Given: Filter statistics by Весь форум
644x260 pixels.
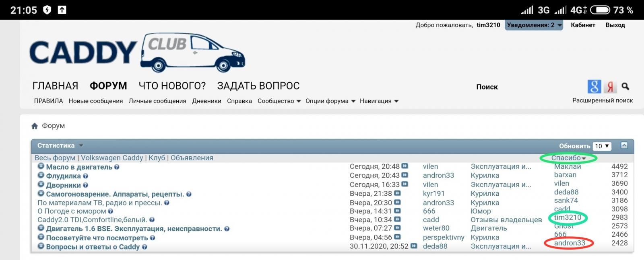Looking at the screenshot, I should tap(55, 158).
